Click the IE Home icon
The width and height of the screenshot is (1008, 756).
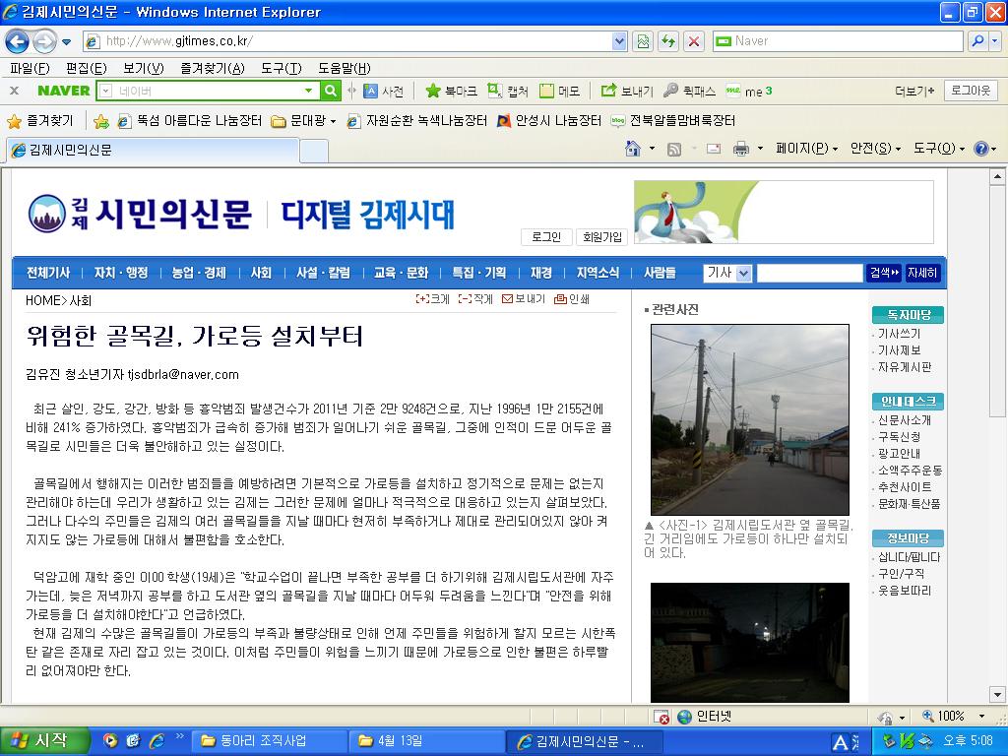click(634, 149)
